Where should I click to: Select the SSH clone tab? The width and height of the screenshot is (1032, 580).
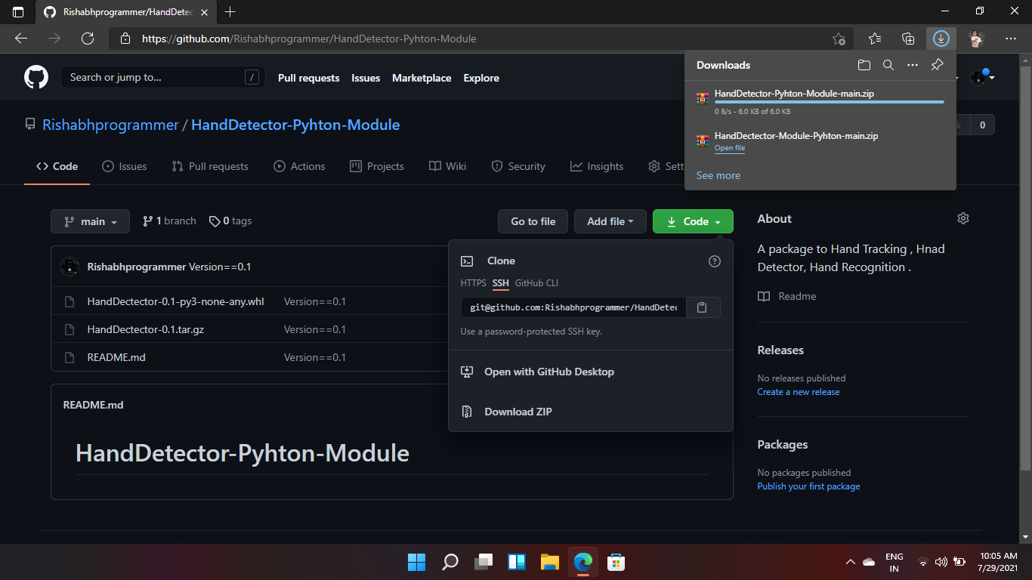tap(501, 283)
